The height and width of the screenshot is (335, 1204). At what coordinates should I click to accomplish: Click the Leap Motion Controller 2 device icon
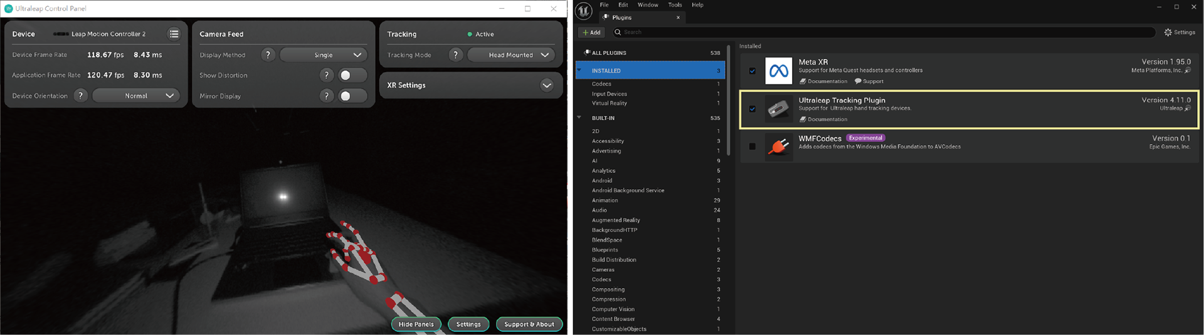pyautogui.click(x=61, y=34)
